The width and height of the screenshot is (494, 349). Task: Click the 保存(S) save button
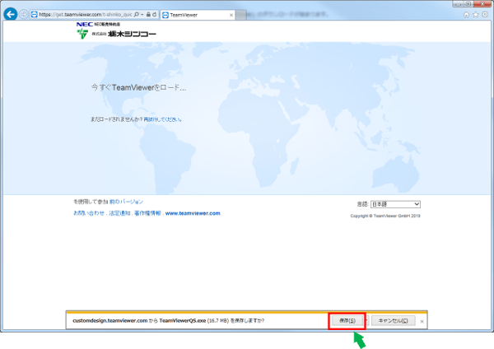click(x=347, y=321)
